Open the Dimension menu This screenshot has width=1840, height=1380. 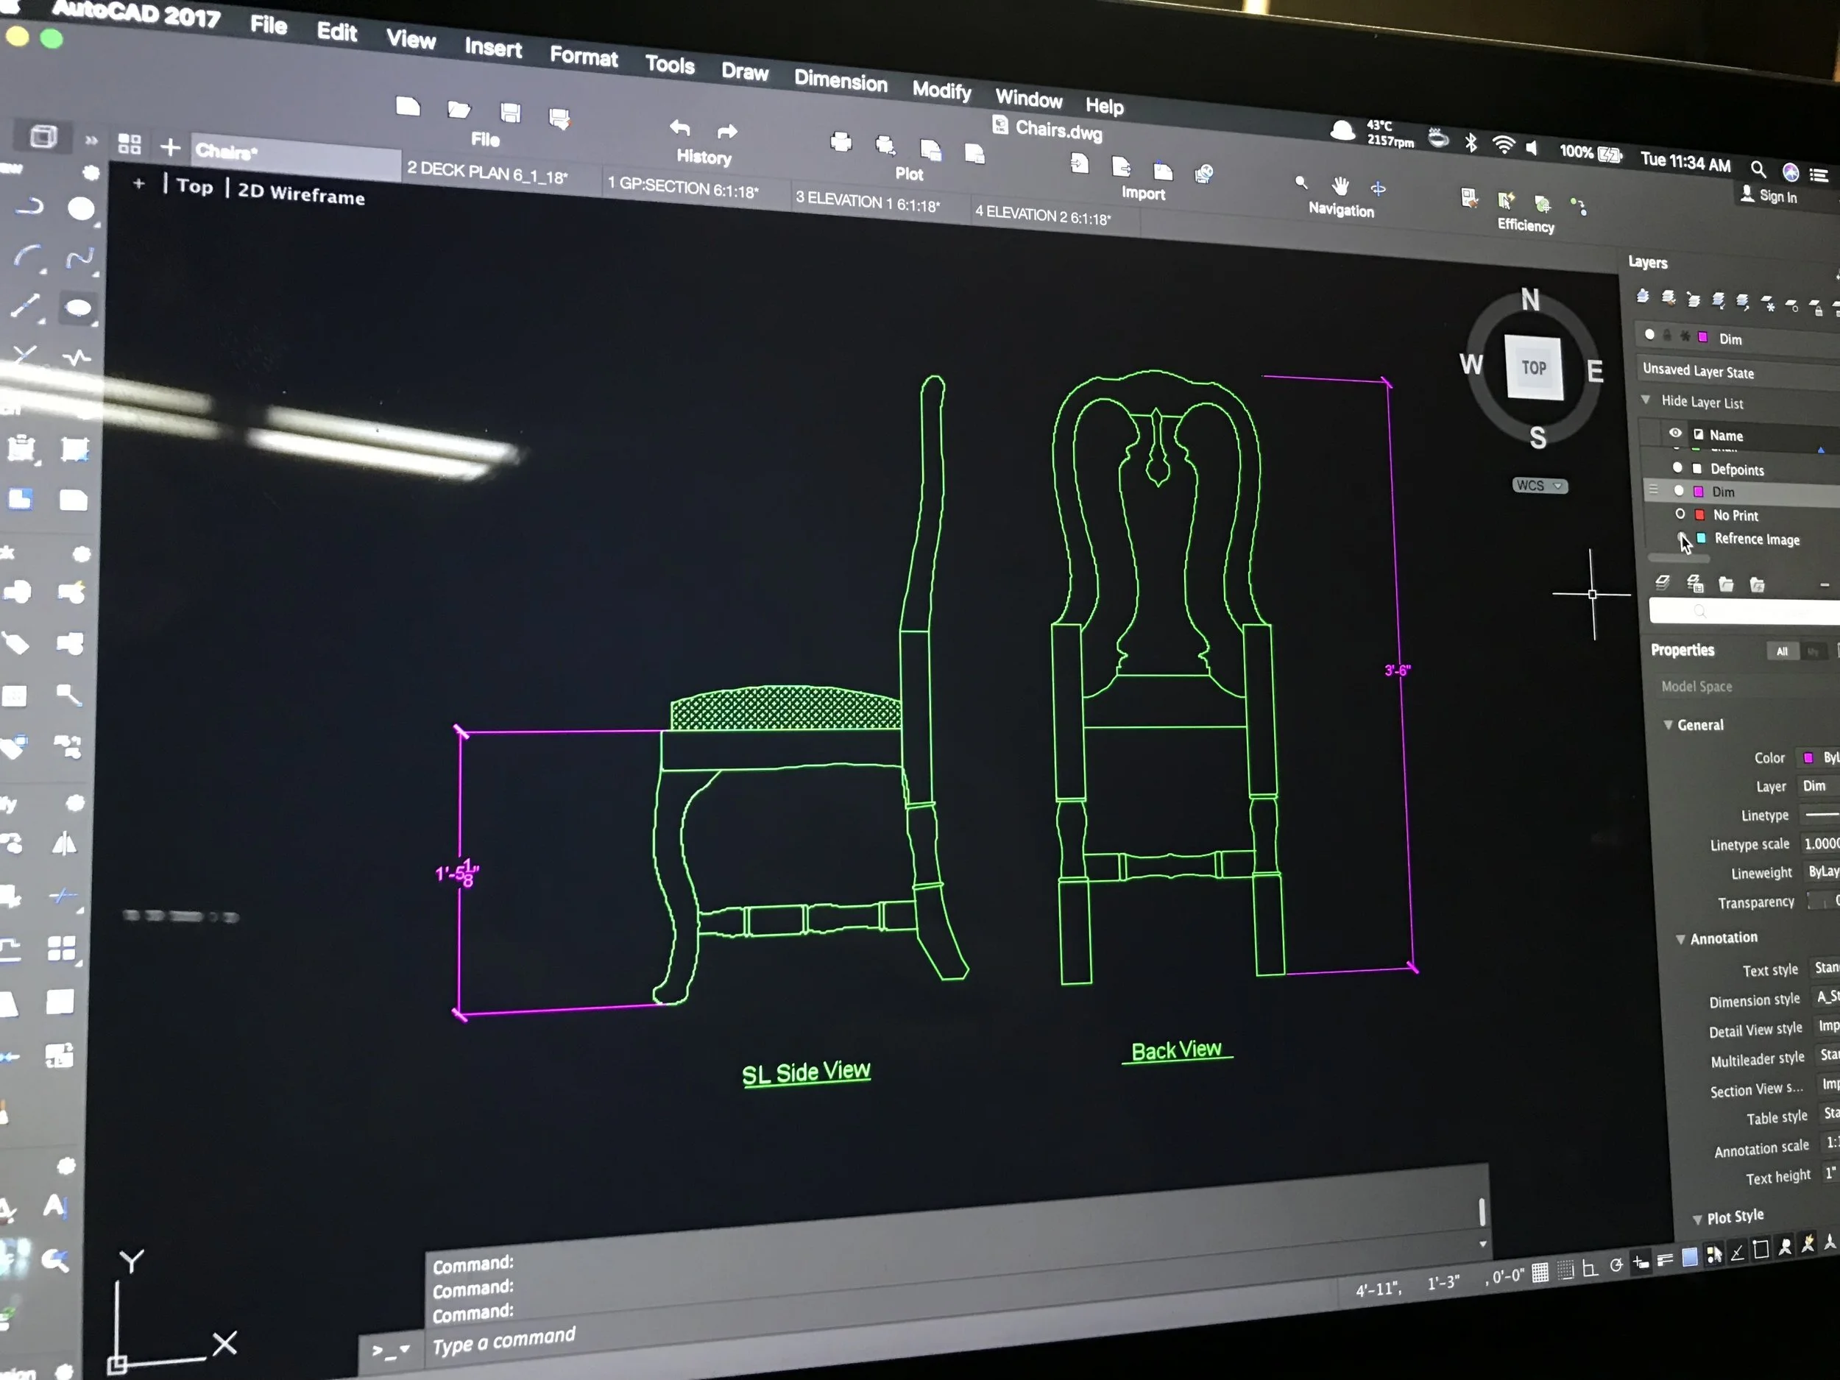pyautogui.click(x=841, y=82)
